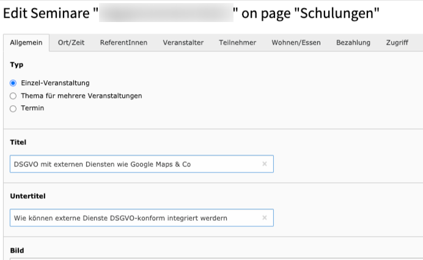This screenshot has width=423, height=260.
Task: Switch to the Allgemein tab
Action: click(x=26, y=43)
